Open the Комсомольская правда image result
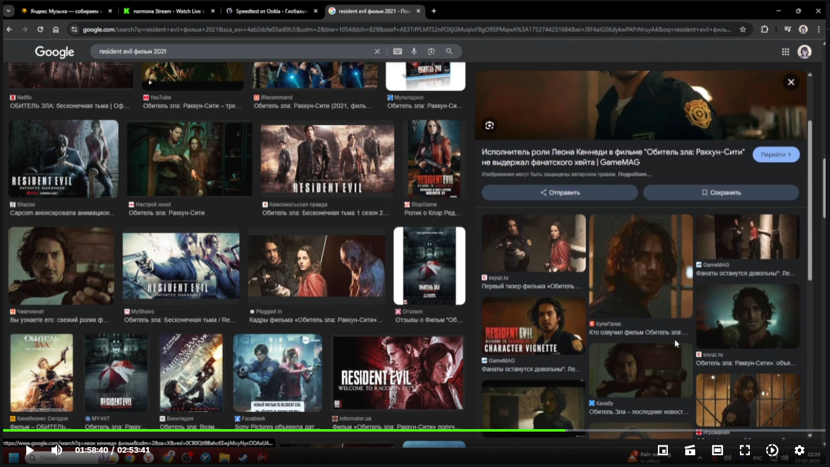Image resolution: width=830 pixels, height=467 pixels. 327,159
